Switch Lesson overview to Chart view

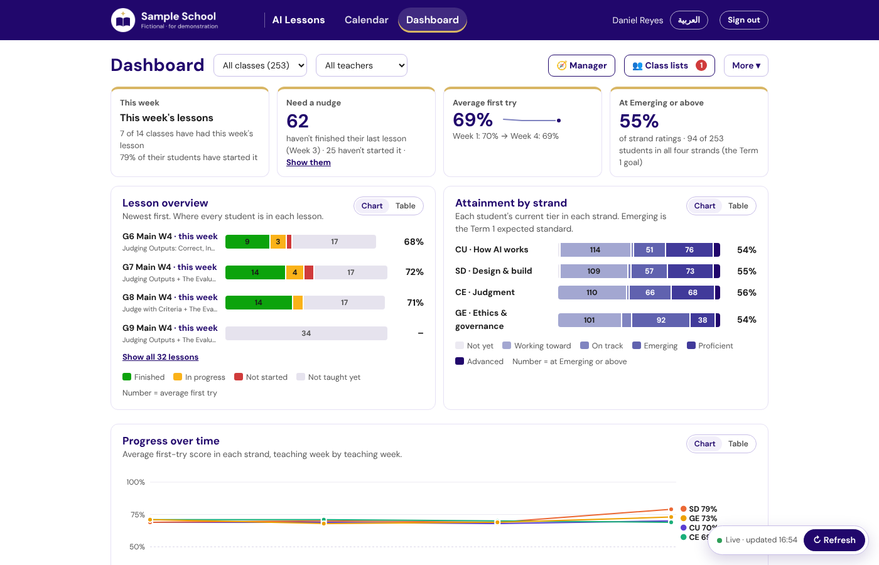372,206
